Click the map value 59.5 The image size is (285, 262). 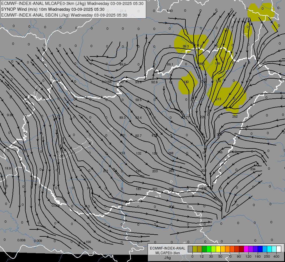pos(139,100)
